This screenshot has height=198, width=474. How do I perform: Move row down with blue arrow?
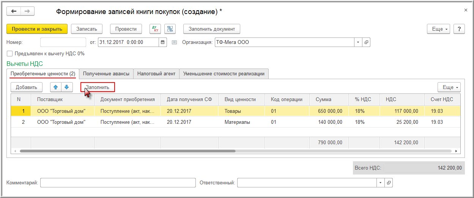(x=66, y=87)
